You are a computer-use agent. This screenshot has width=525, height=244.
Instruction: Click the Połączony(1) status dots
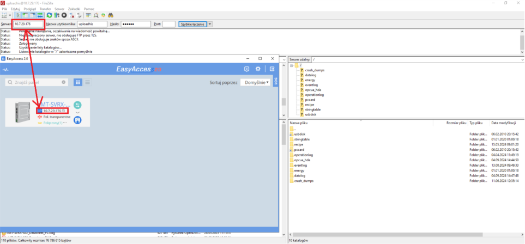[x=65, y=123]
